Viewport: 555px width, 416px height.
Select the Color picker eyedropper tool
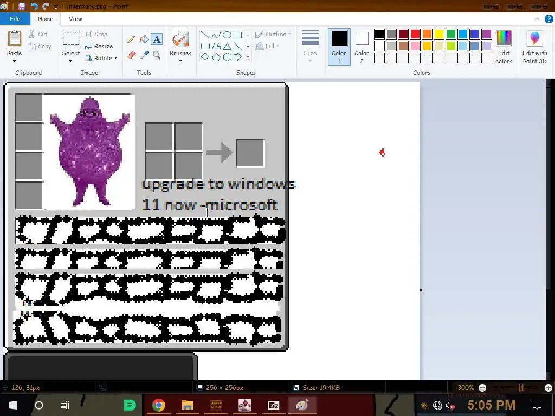pyautogui.click(x=144, y=55)
